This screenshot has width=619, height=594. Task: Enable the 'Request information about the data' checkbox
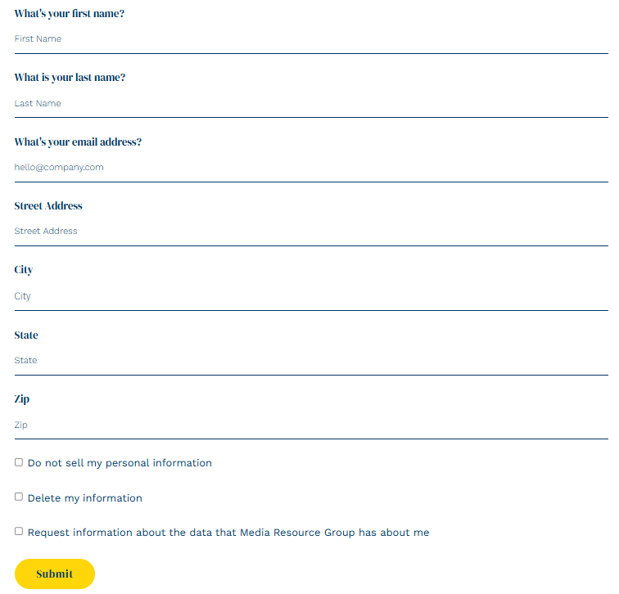tap(19, 531)
